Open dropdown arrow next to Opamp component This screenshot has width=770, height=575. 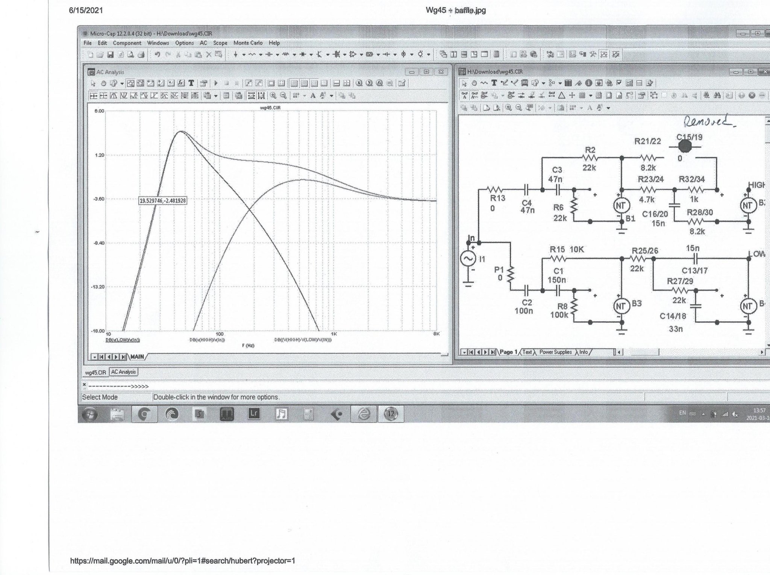point(361,55)
